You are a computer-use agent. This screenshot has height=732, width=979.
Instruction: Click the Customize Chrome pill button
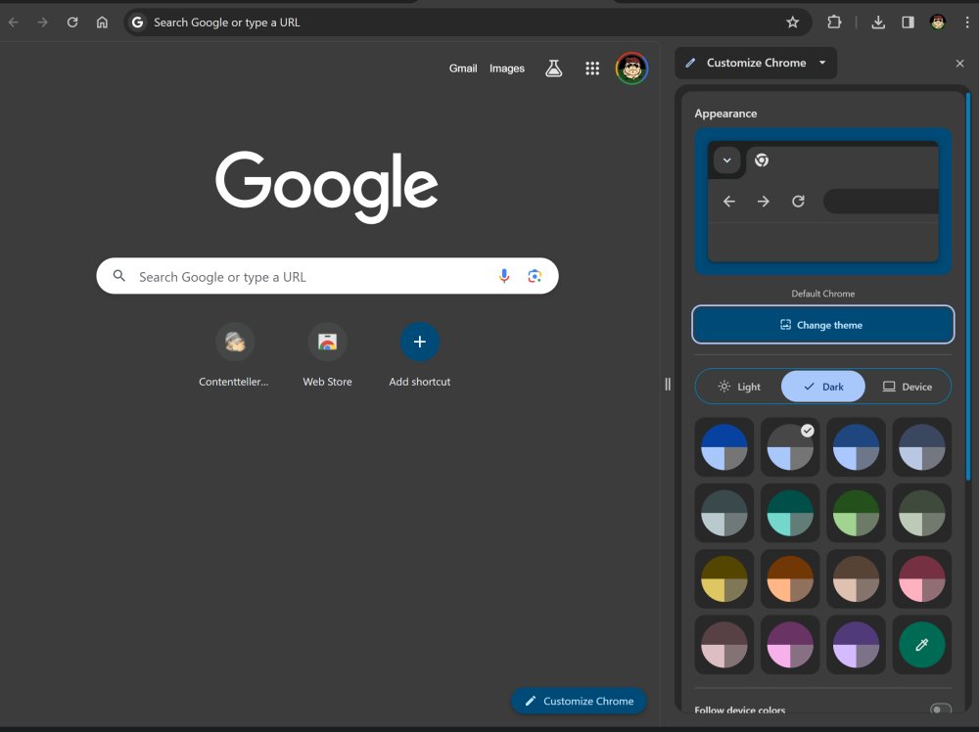[x=579, y=701]
